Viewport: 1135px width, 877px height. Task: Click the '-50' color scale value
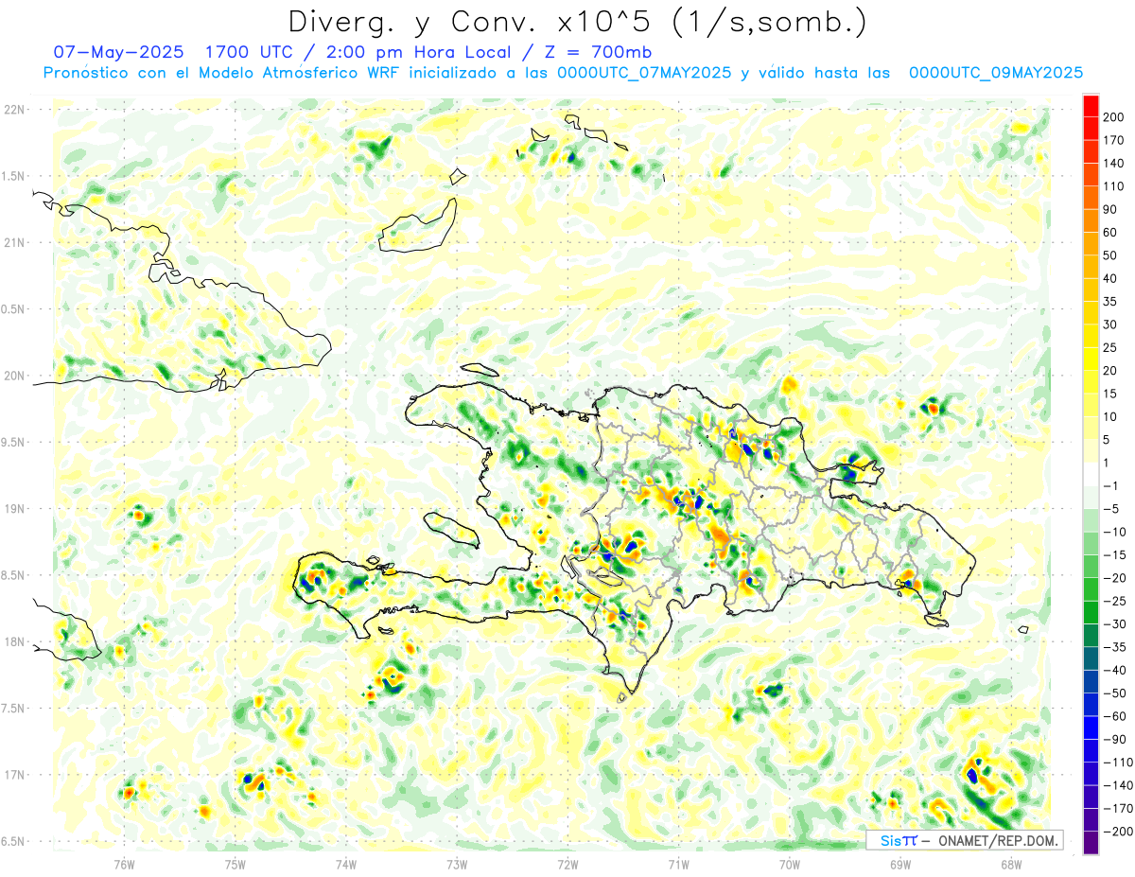click(1114, 693)
